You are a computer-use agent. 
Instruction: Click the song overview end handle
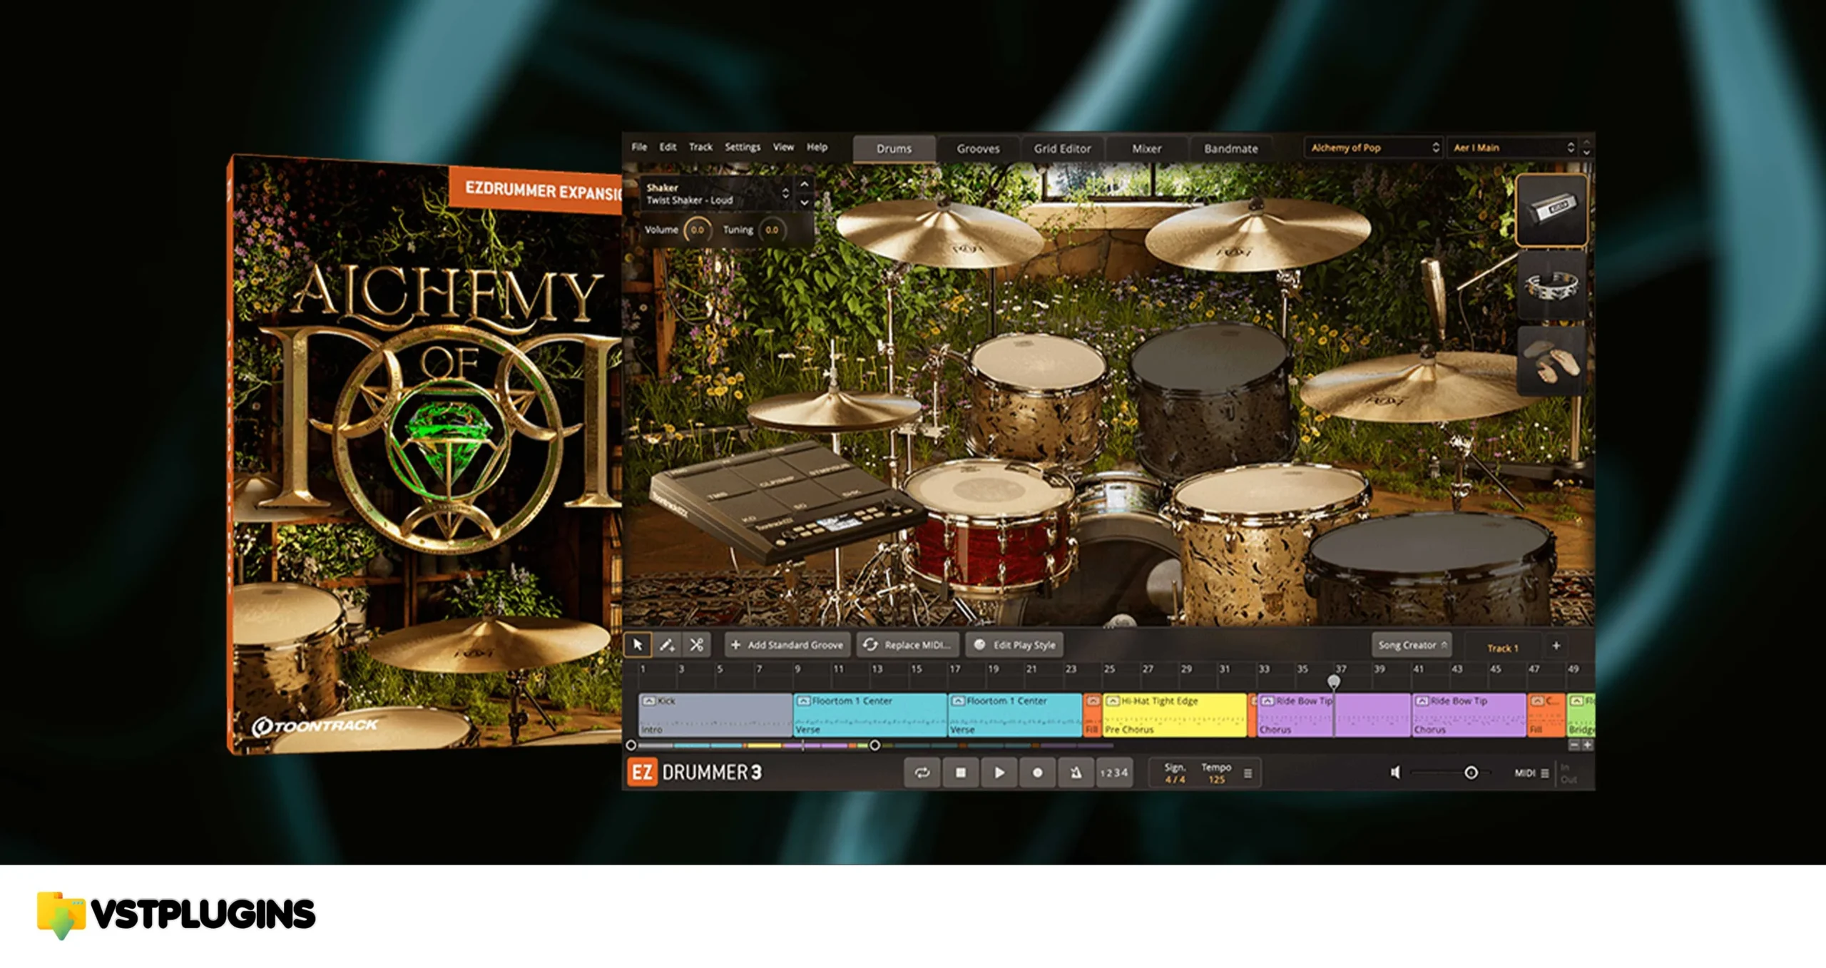coord(874,745)
